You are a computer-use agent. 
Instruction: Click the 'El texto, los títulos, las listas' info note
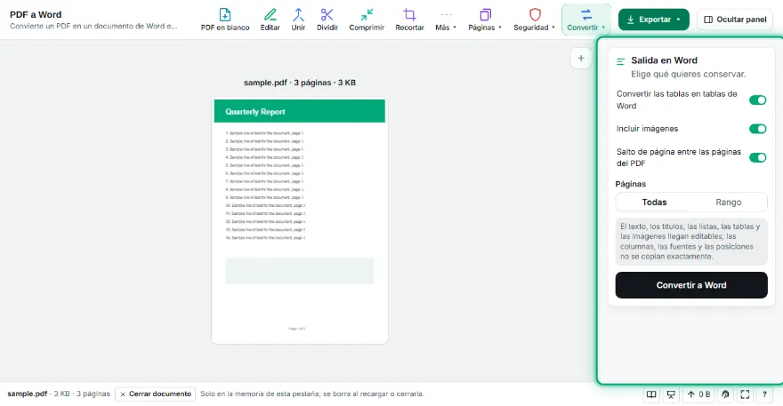(691, 242)
